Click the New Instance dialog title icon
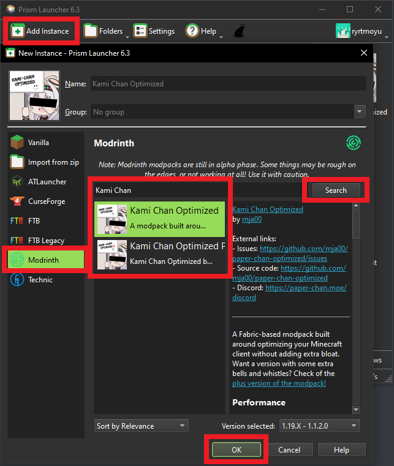Screen dimensions: 394x466 click(10, 53)
